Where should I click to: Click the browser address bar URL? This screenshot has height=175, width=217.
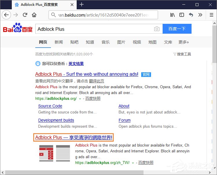pos(103,15)
